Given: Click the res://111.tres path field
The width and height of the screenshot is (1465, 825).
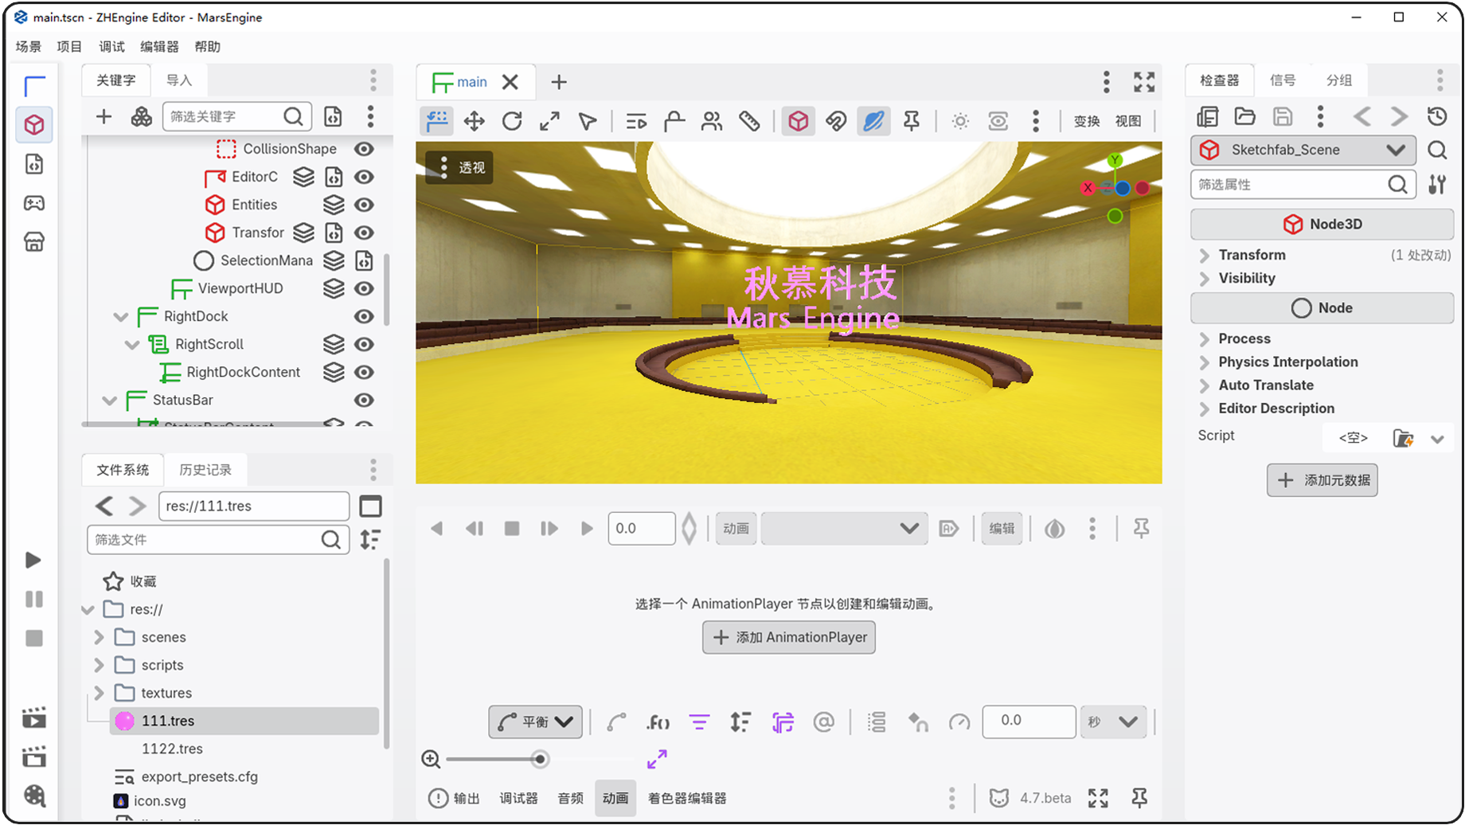Looking at the screenshot, I should coord(254,506).
